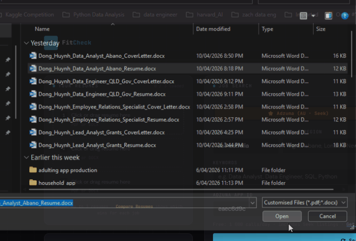Open the Customised Files type dropdown

(305, 203)
